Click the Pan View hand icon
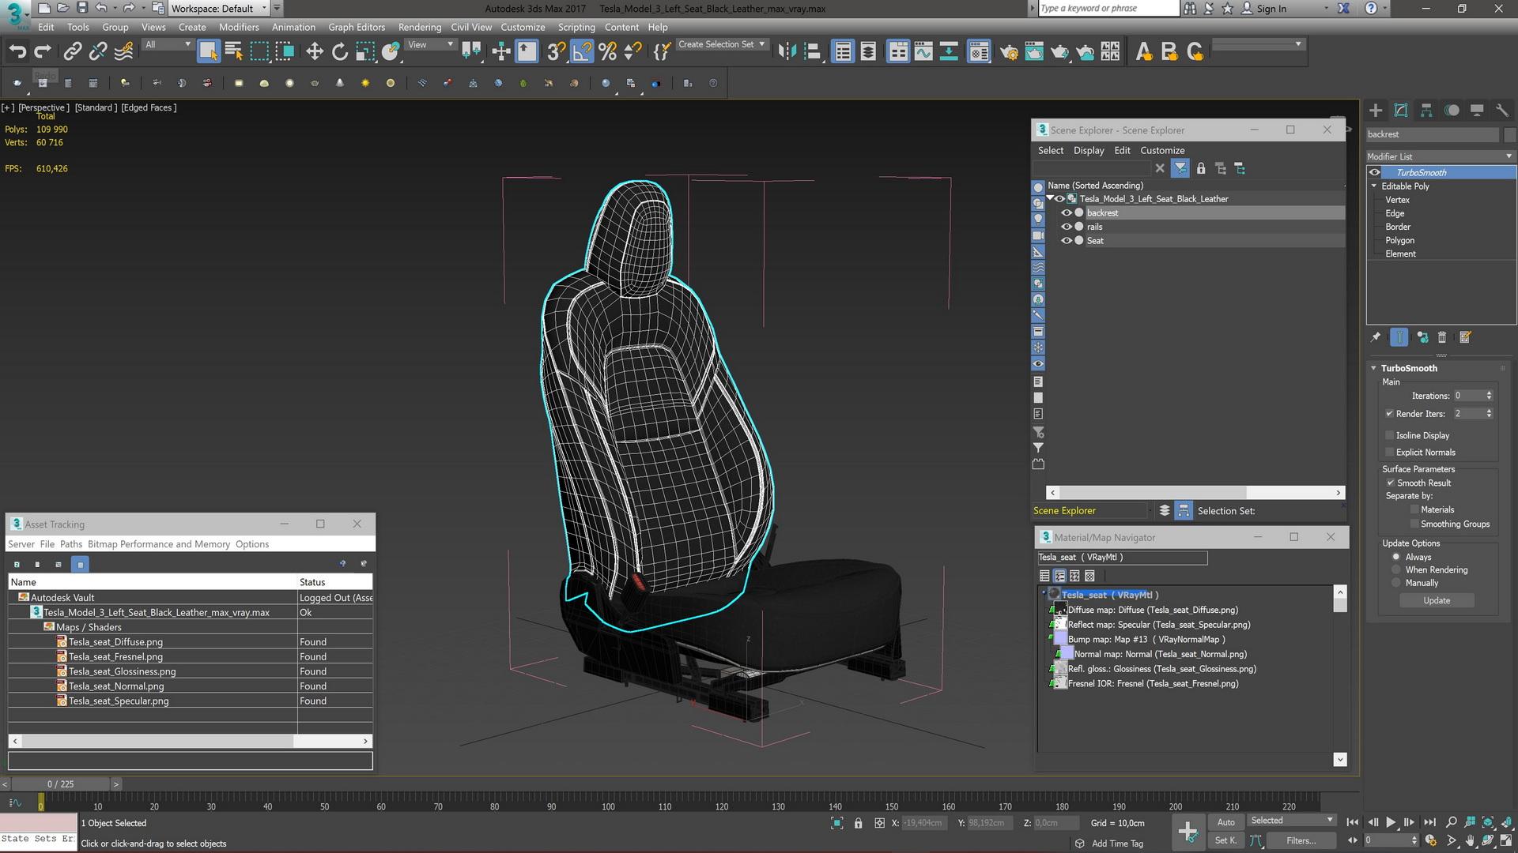The height and width of the screenshot is (853, 1518). pos(1470,841)
